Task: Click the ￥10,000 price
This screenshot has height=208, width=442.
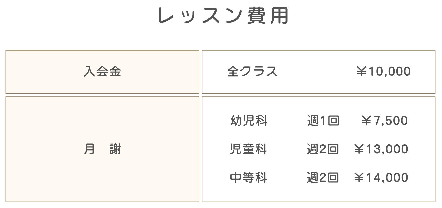Action: click(383, 71)
